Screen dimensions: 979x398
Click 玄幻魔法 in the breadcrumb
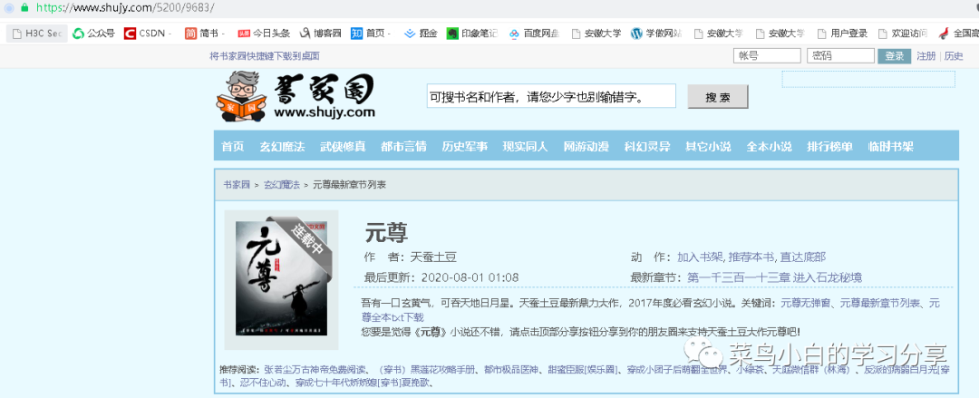click(282, 184)
